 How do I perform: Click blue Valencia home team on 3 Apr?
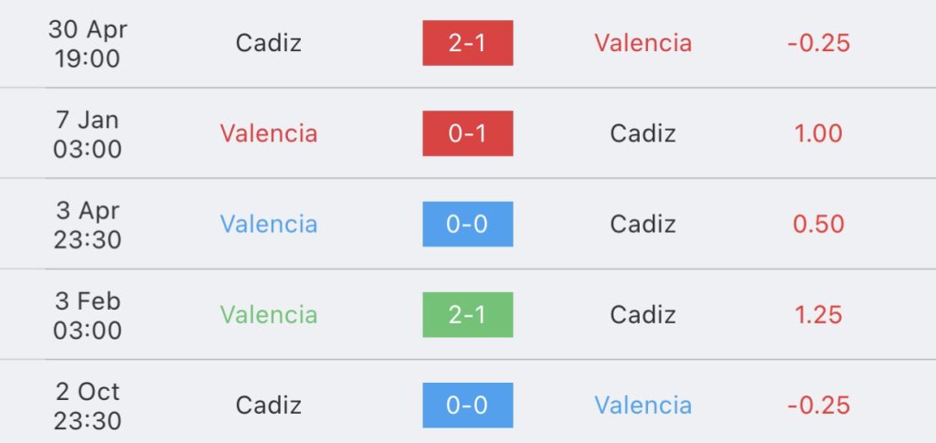pos(269,224)
